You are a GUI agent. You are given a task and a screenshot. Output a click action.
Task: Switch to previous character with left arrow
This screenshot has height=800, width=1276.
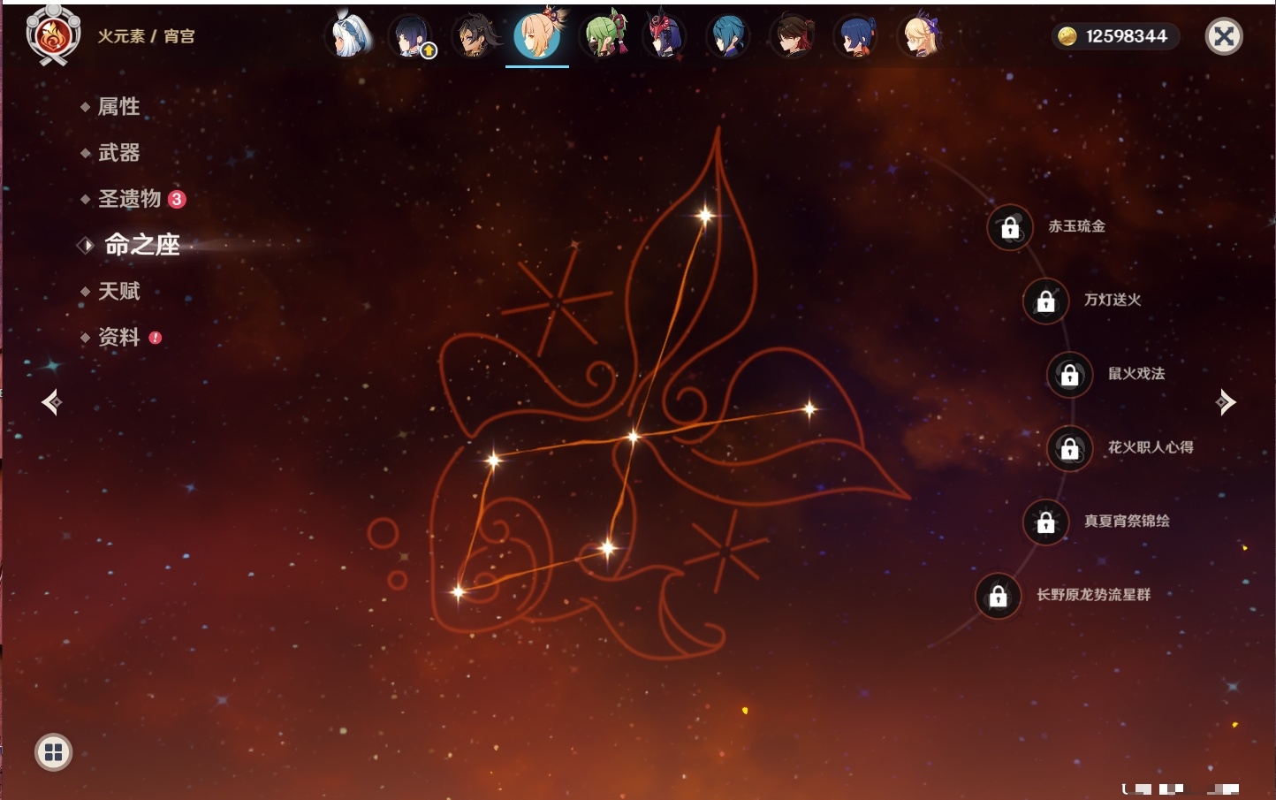pos(51,403)
